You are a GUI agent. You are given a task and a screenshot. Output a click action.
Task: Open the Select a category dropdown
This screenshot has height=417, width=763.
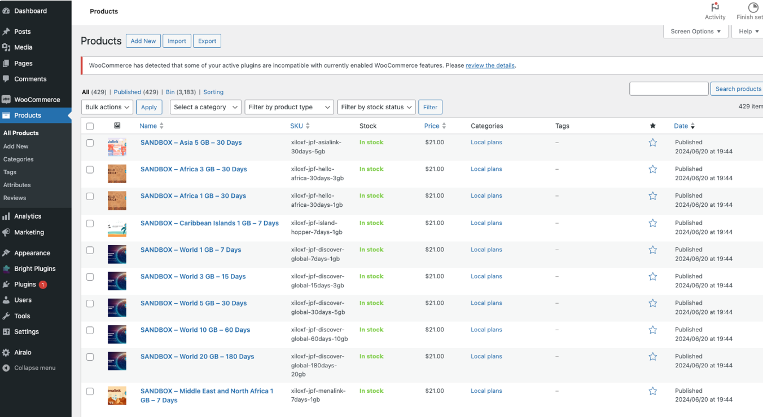pyautogui.click(x=205, y=107)
